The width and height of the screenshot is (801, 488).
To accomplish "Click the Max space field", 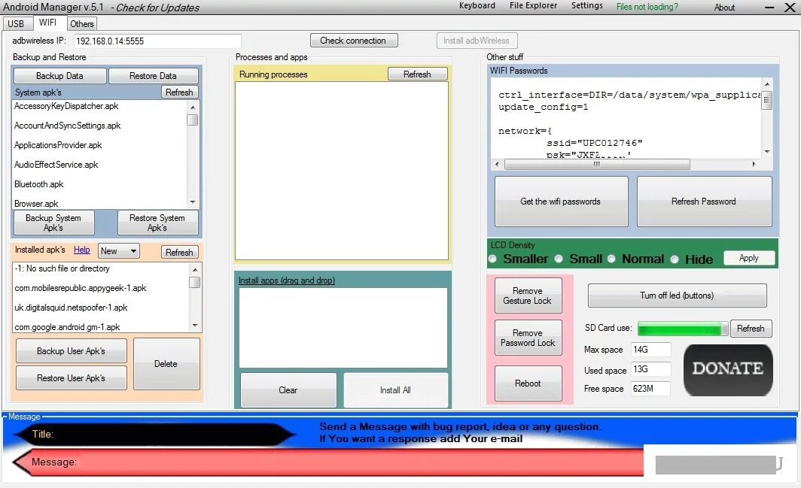I will point(650,350).
